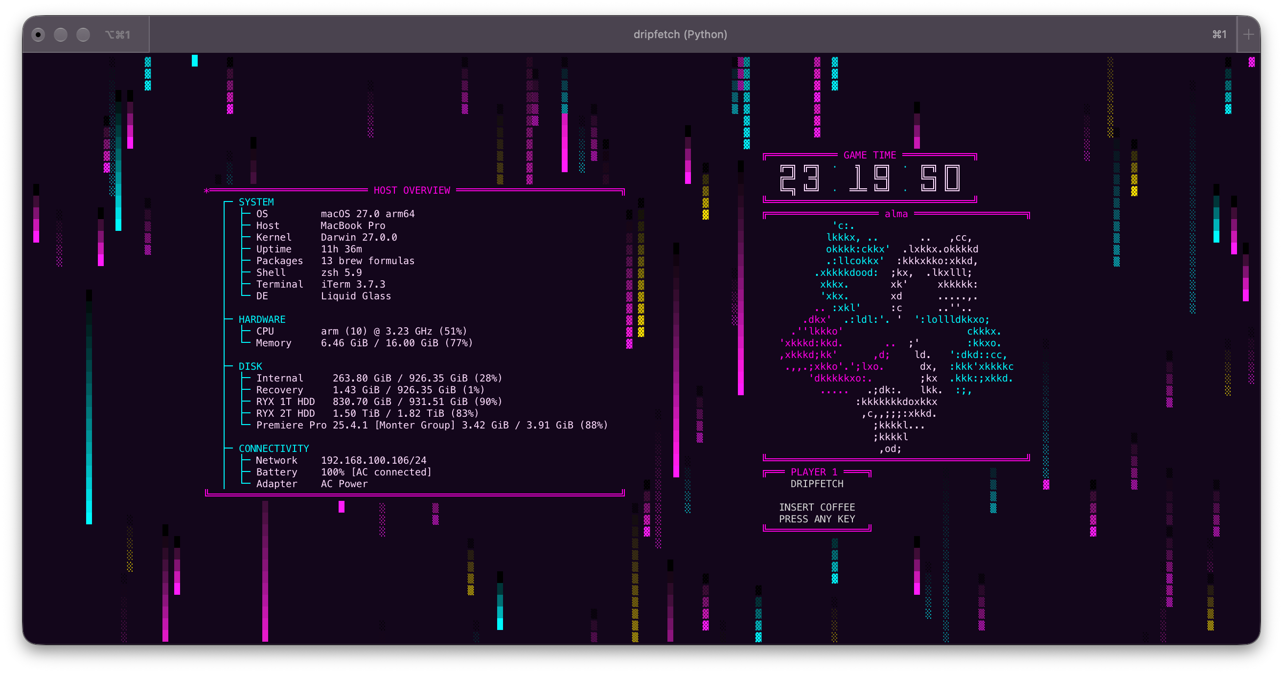
Task: Click the DISK tree heading
Action: pyautogui.click(x=250, y=366)
